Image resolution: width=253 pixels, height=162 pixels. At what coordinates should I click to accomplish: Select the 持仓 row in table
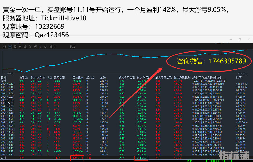coord(4,81)
